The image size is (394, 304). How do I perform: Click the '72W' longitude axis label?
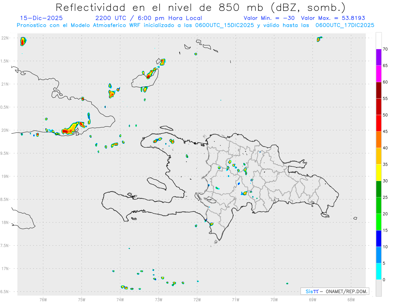point(197,299)
